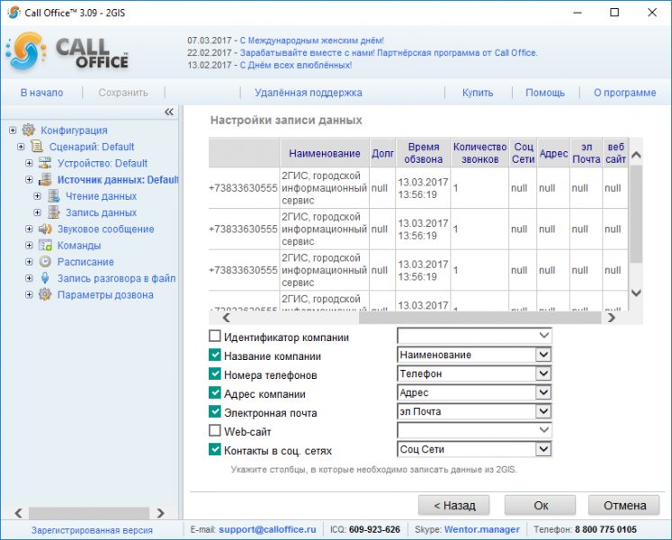Click Купить menu item
672x540 pixels.
tap(478, 93)
